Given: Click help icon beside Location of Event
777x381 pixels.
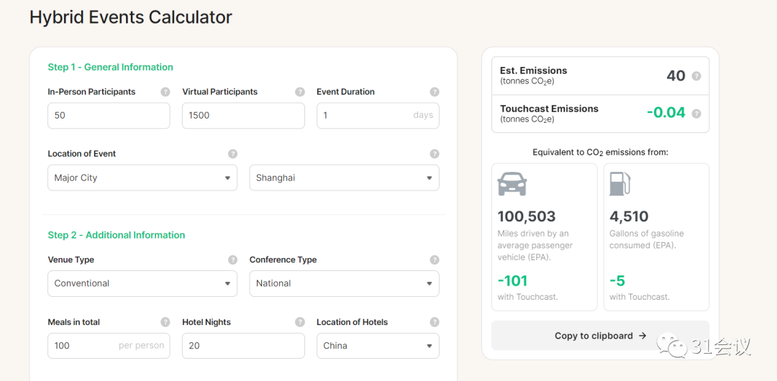Looking at the screenshot, I should [x=232, y=154].
